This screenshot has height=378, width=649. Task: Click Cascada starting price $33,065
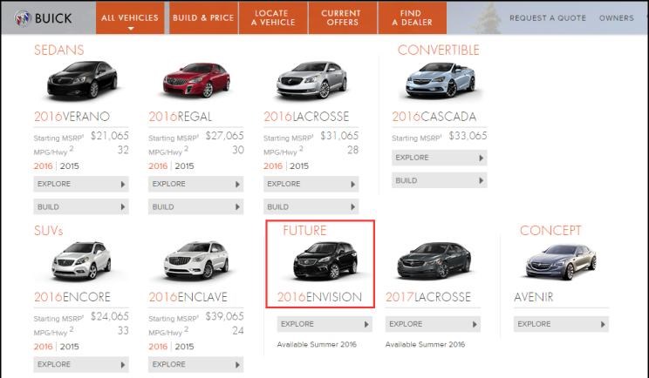click(x=468, y=136)
